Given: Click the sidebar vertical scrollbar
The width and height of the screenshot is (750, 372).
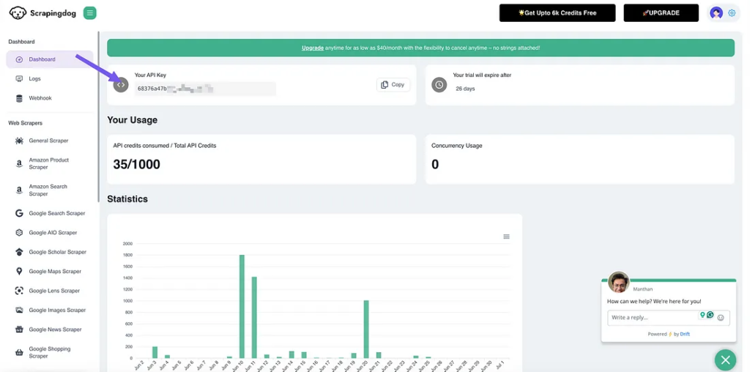Looking at the screenshot, I should 99,117.
